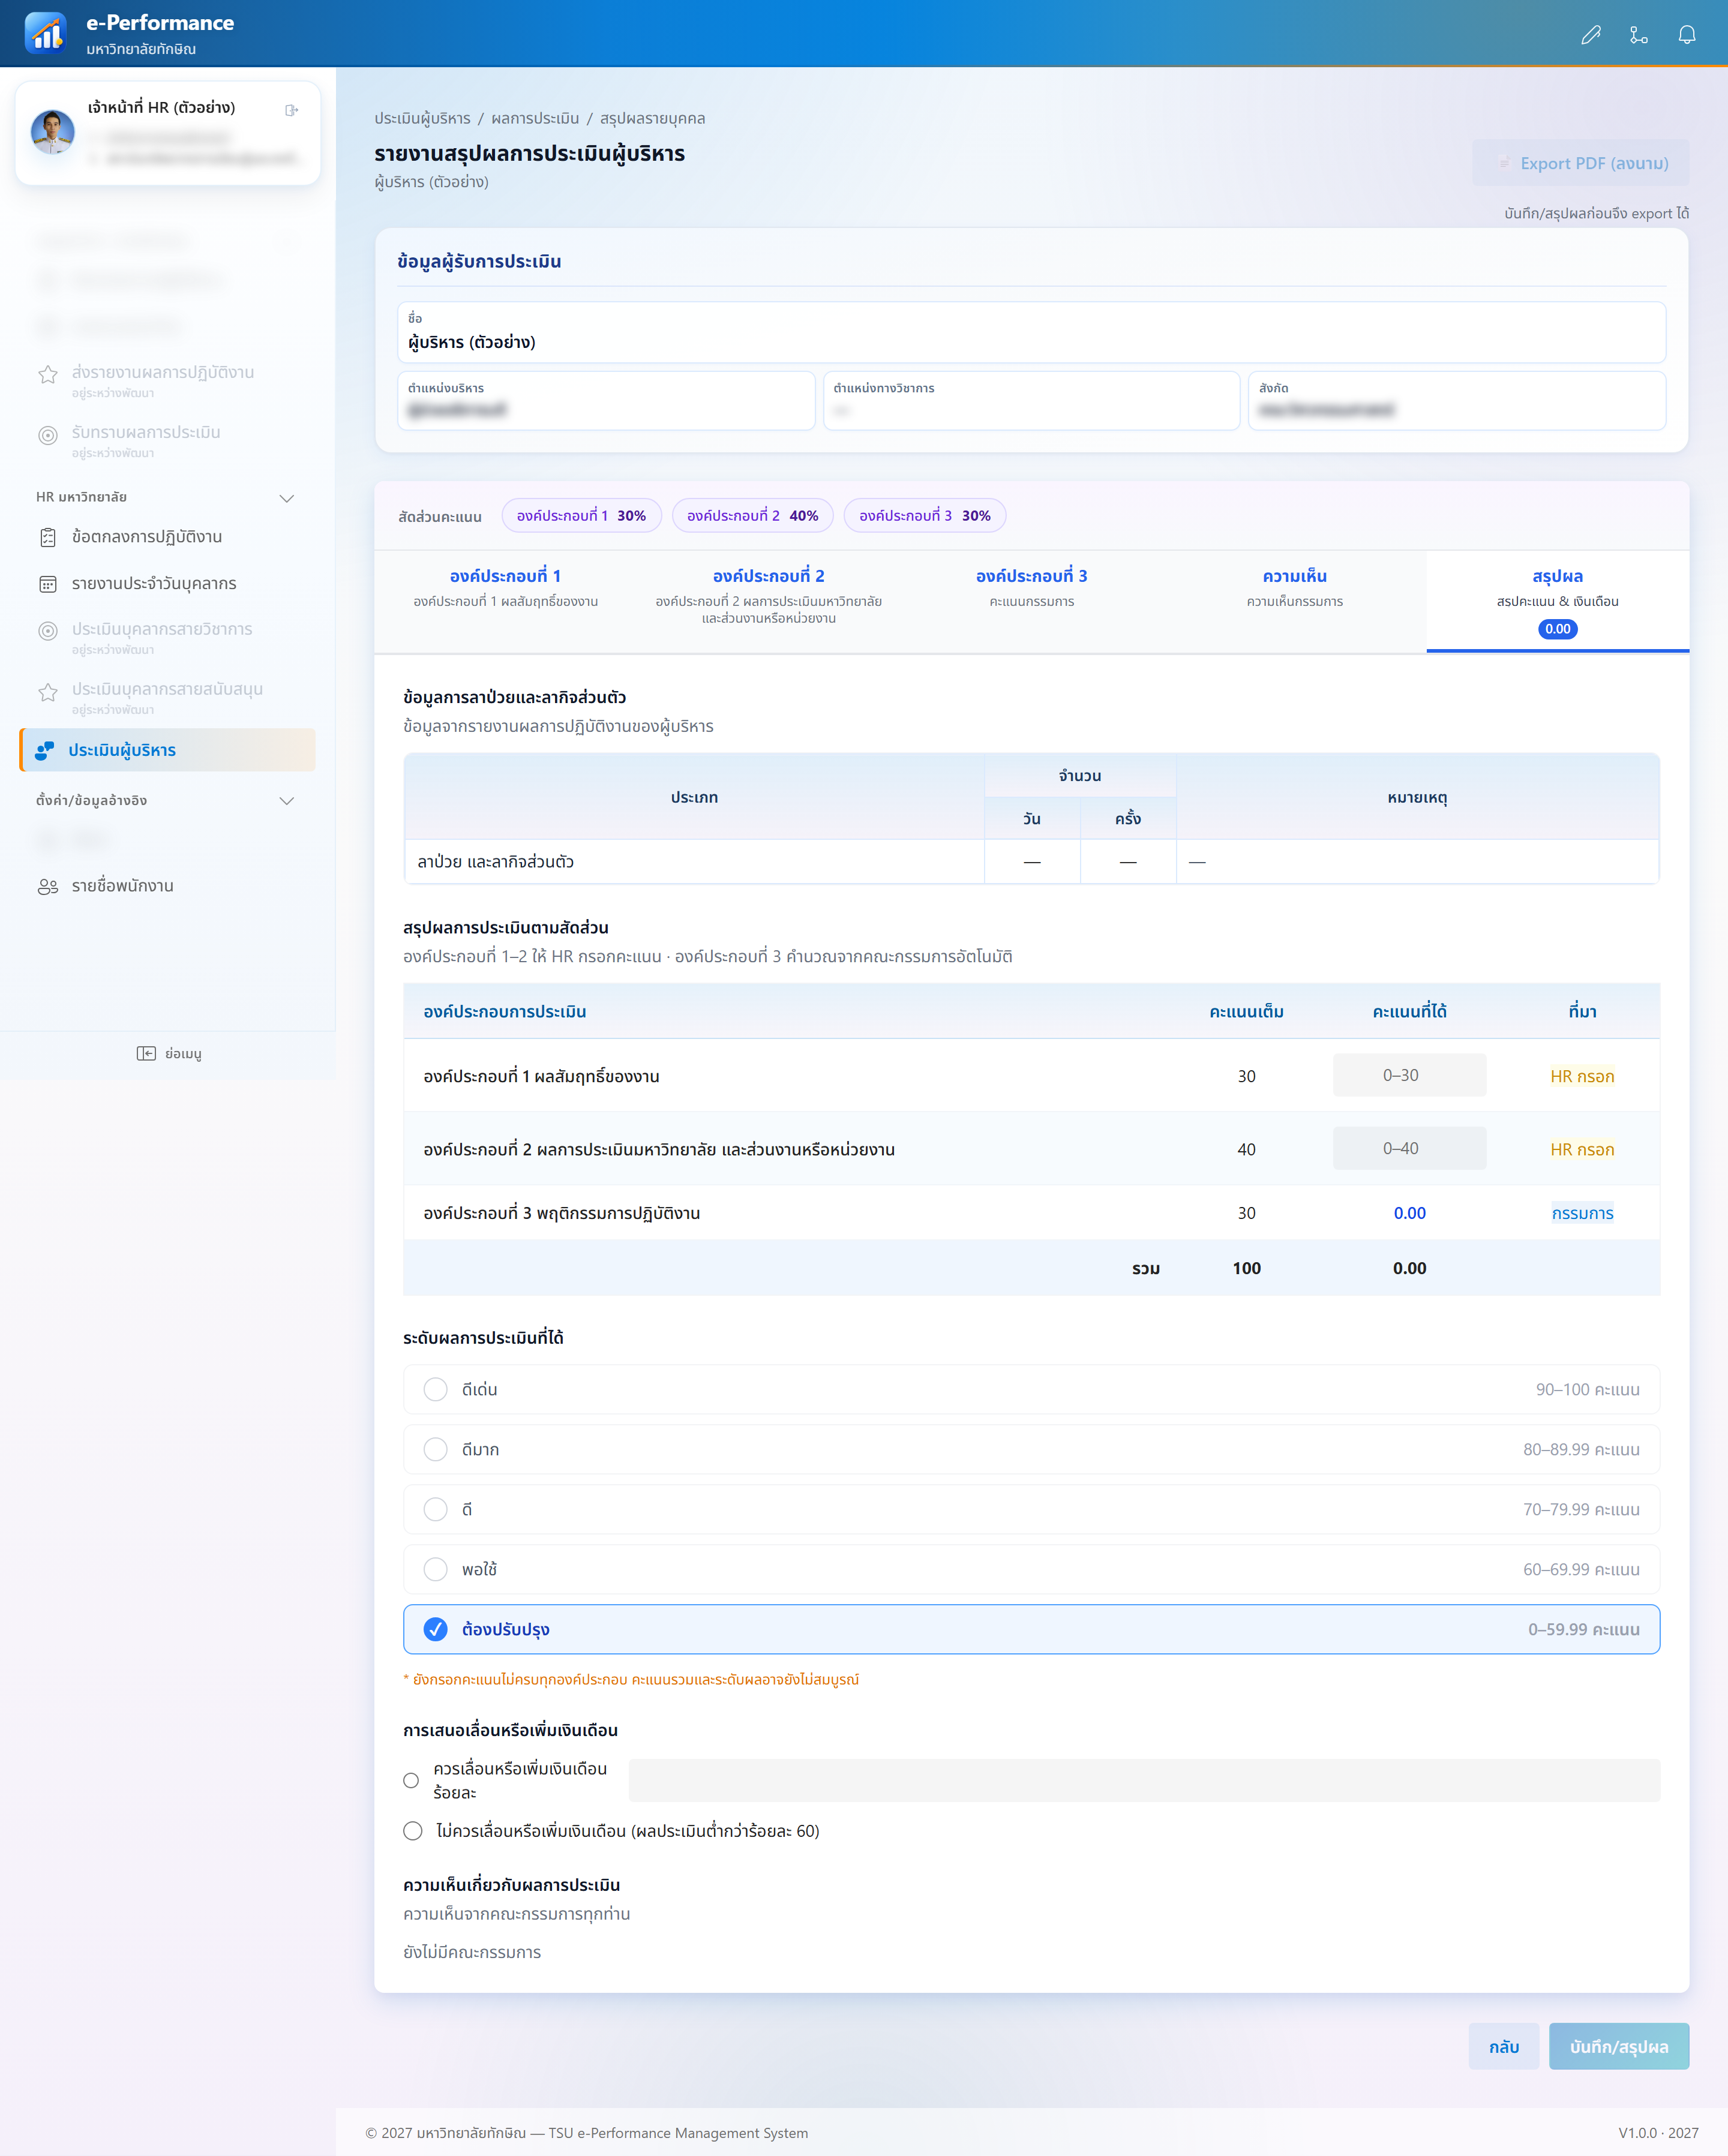Viewport: 1728px width, 2156px height.
Task: Select ไม่ควรเลื่อนหรือเพิ่มเงินเดือน radio option
Action: coord(412,1831)
